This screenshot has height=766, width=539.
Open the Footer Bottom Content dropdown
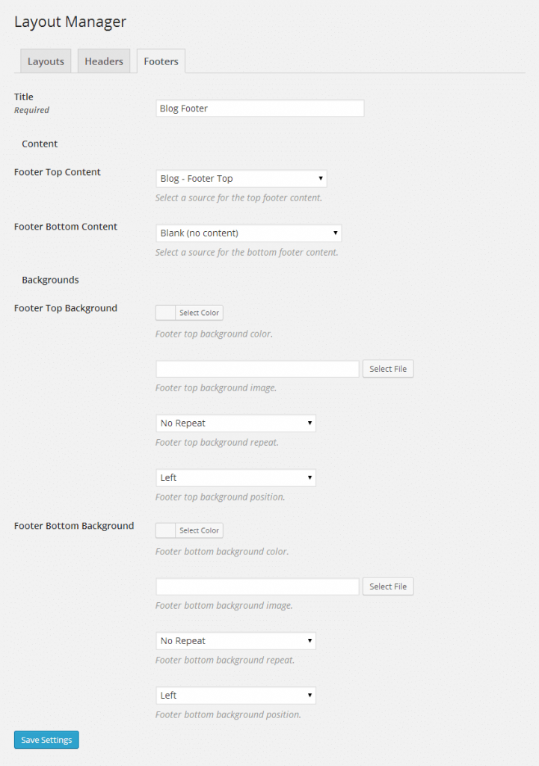(x=248, y=233)
